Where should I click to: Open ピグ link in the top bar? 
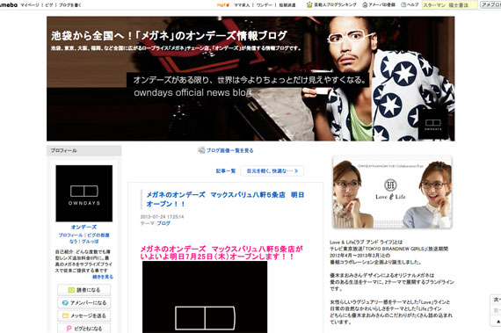49,5
